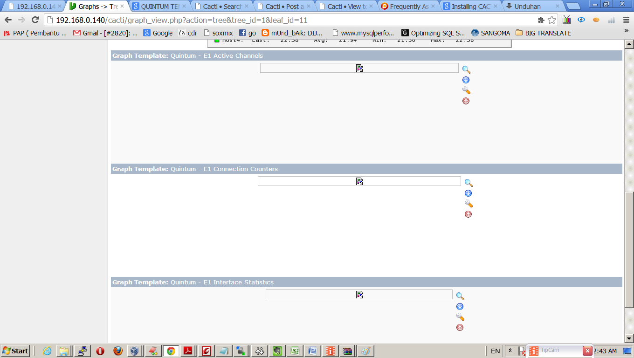
Task: Zoom the E1 Active Channels graph
Action: click(x=466, y=69)
